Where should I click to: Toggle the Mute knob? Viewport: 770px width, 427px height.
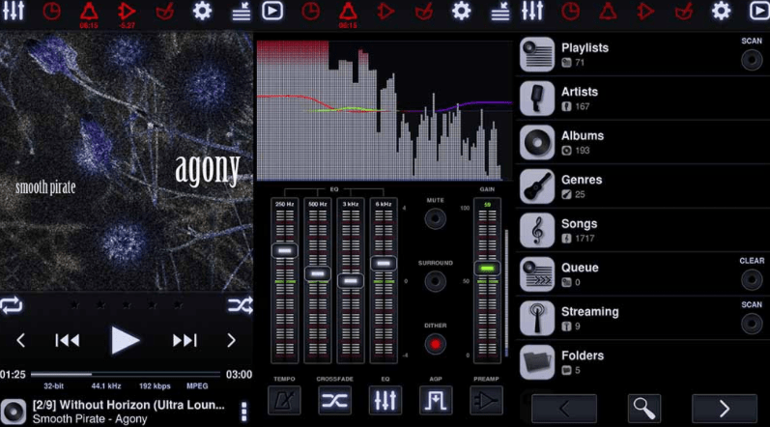click(x=436, y=219)
